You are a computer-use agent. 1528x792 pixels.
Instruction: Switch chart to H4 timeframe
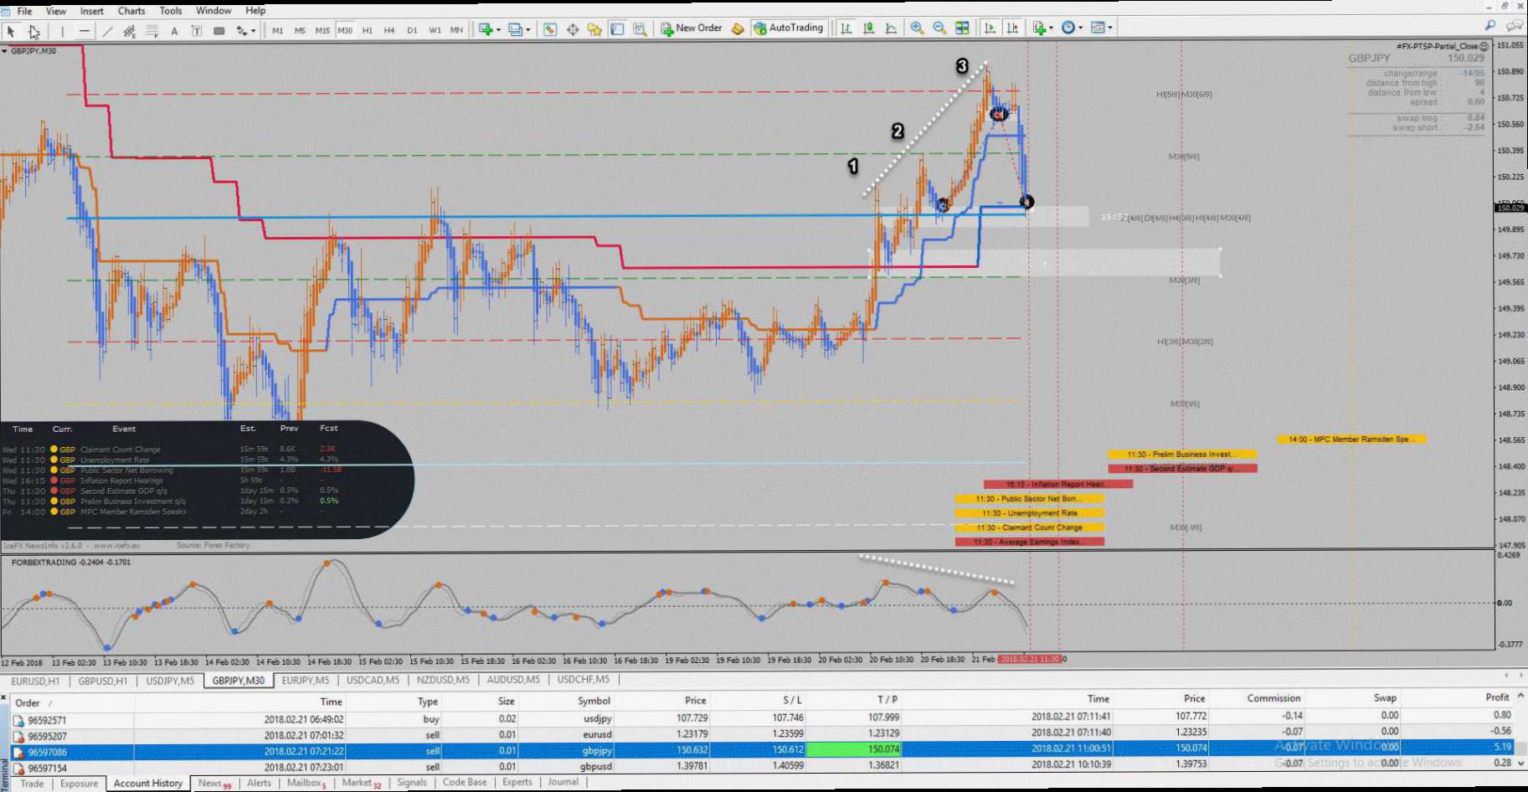[389, 30]
